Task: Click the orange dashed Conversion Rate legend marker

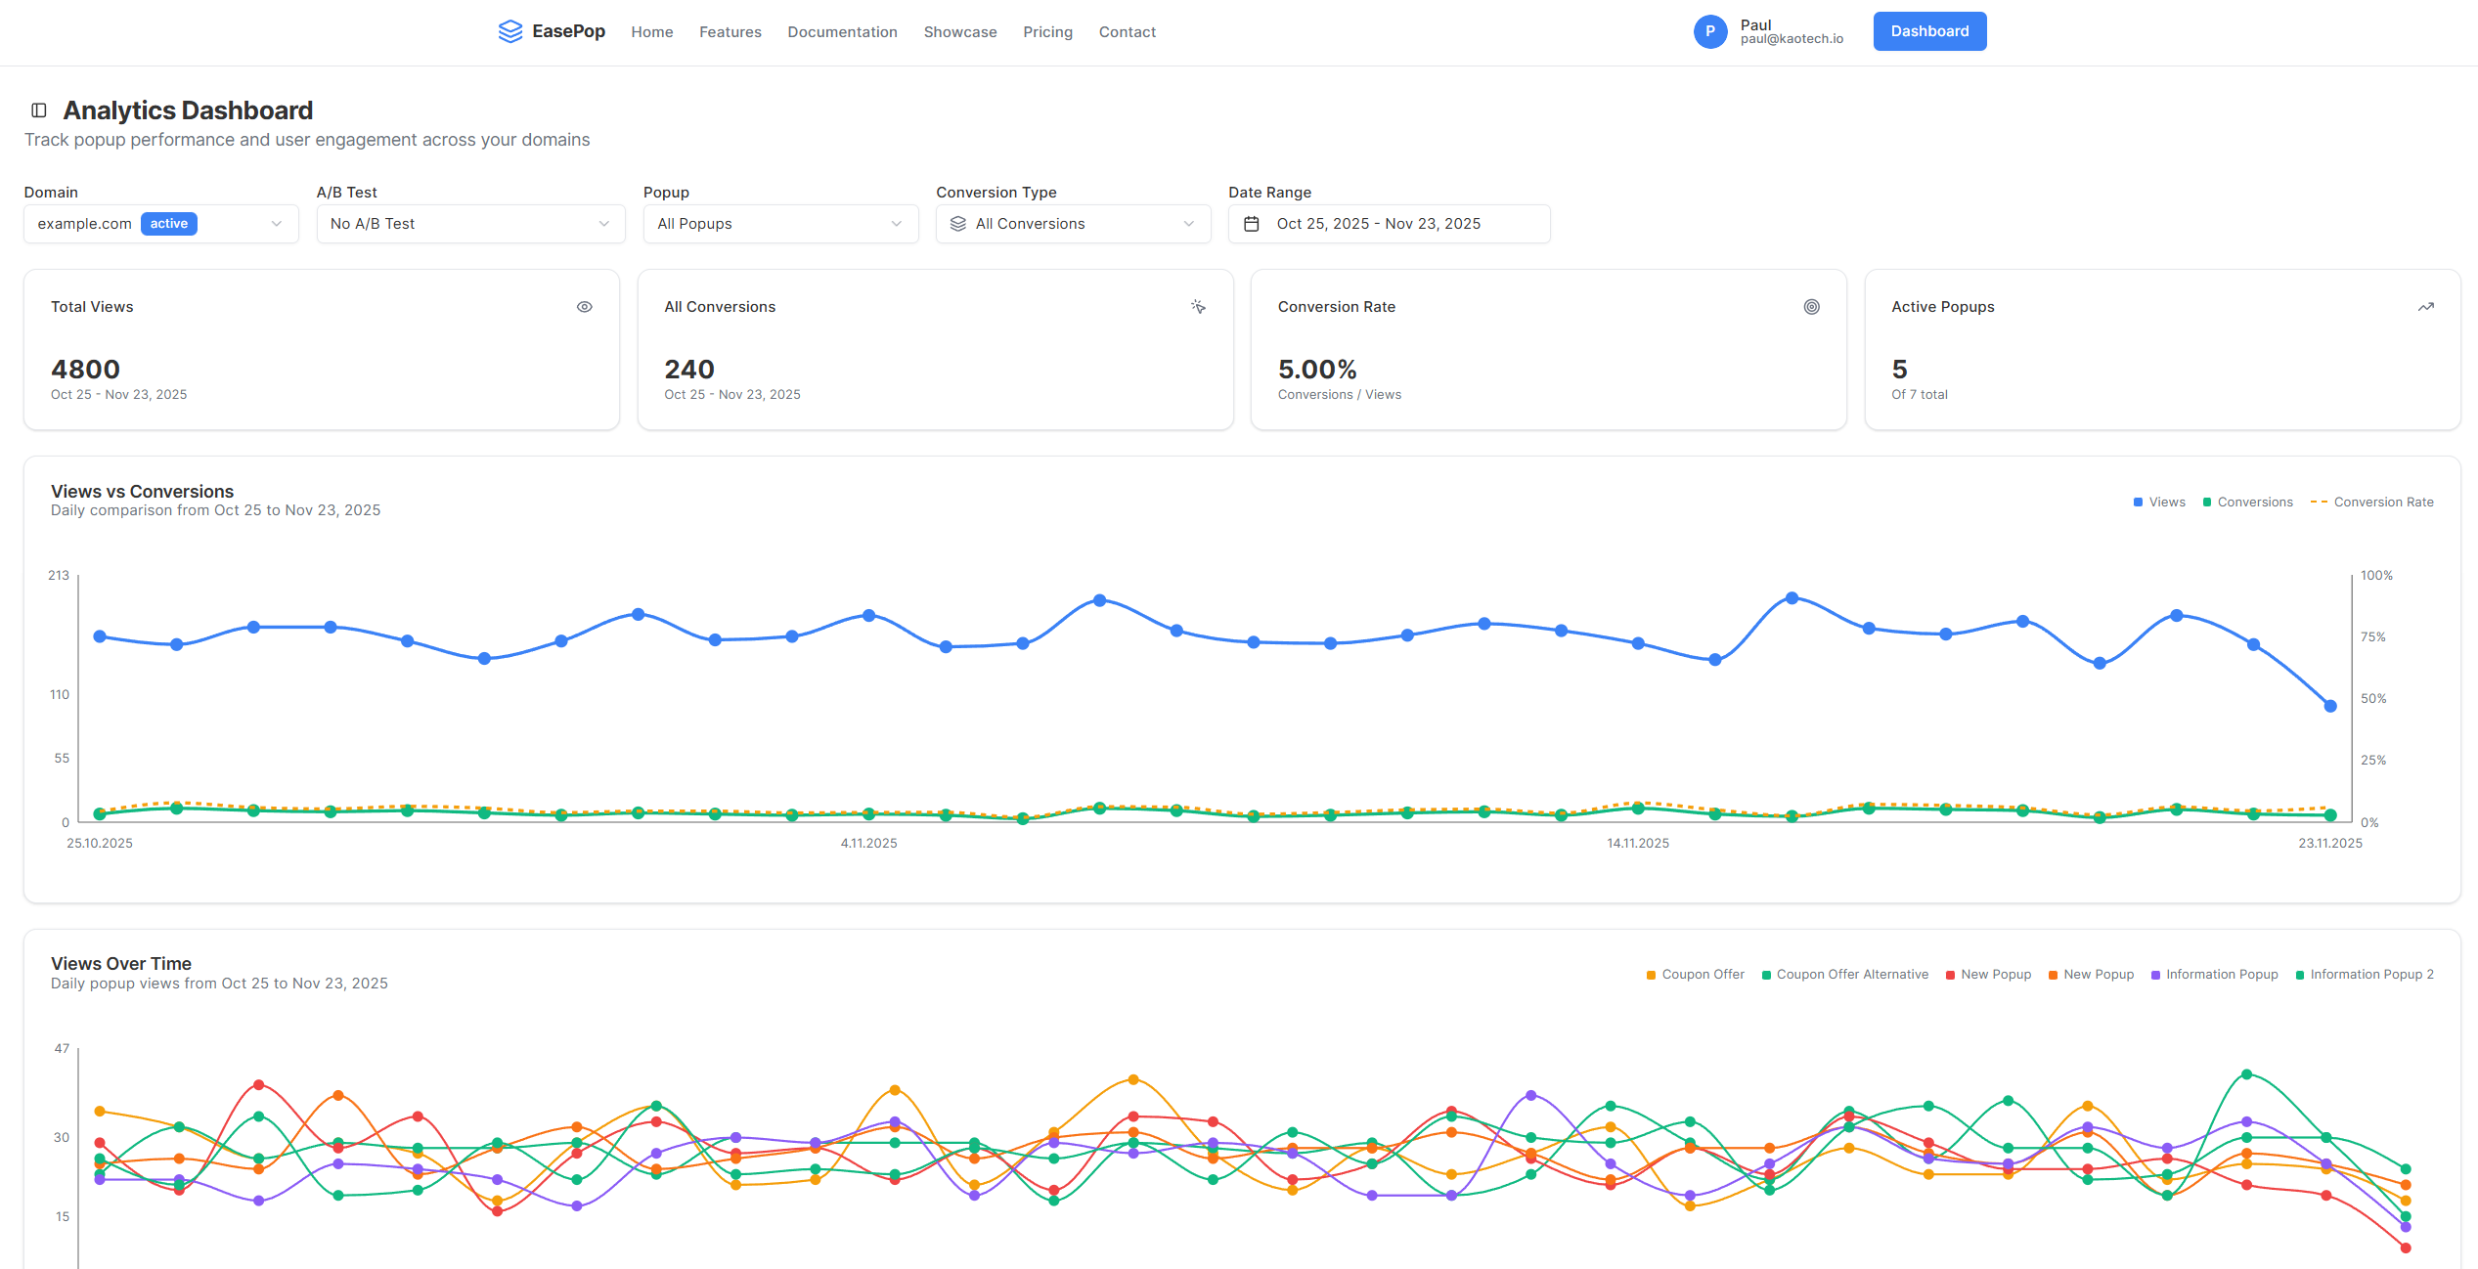Action: coord(2317,501)
